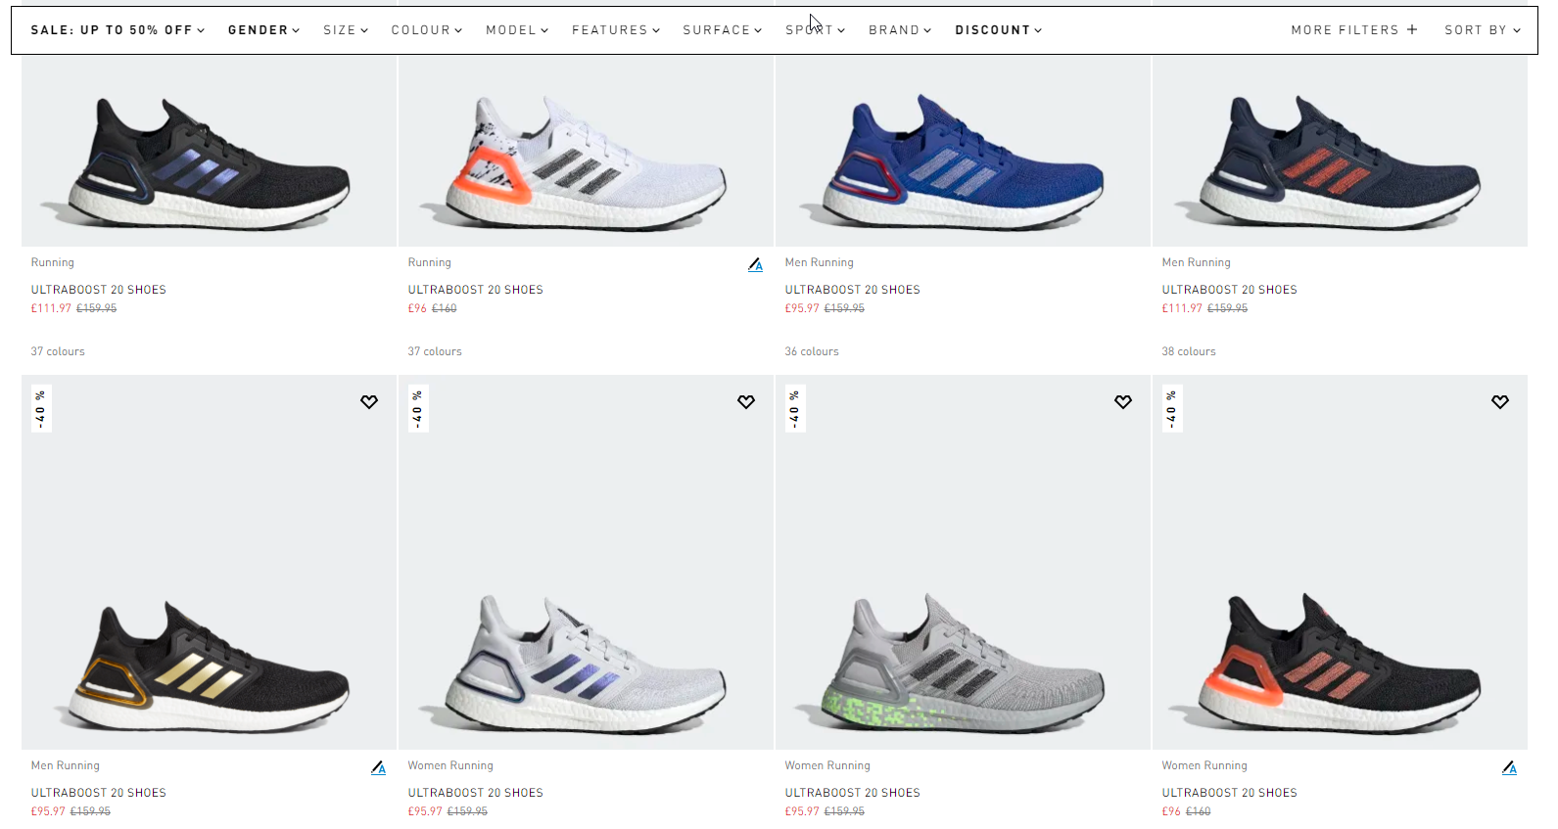Expand the Gender filter
The image size is (1558, 829).
(263, 30)
